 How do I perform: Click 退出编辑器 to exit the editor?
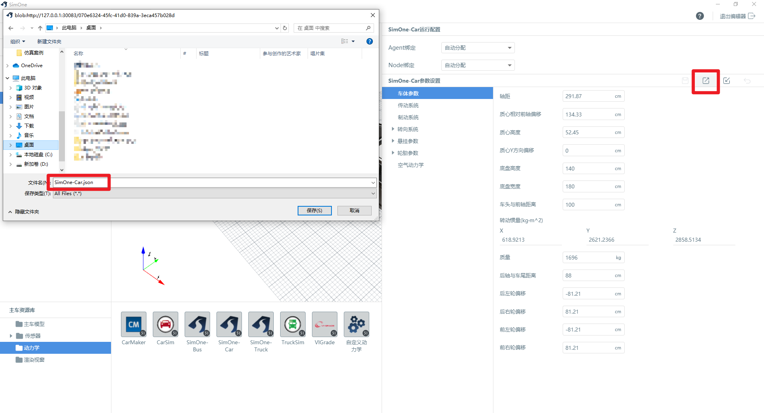coord(737,16)
